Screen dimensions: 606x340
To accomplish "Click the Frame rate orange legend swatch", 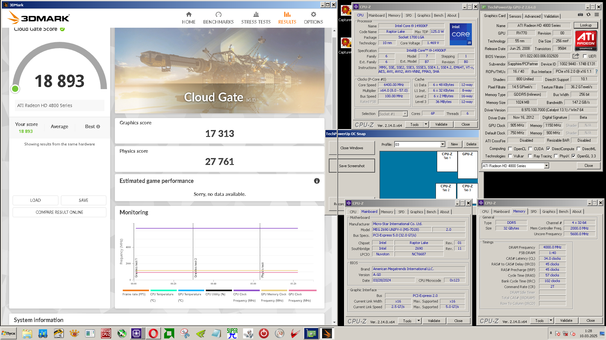I will point(136,291).
